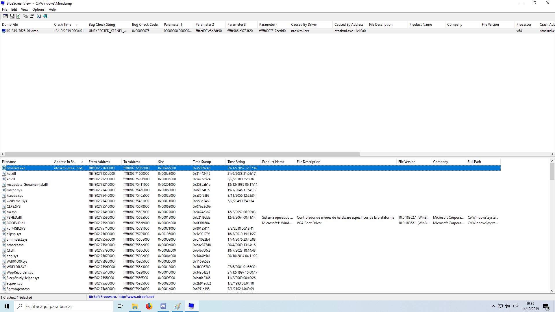
Task: Sort by Bug Check Code column
Action: [146, 25]
